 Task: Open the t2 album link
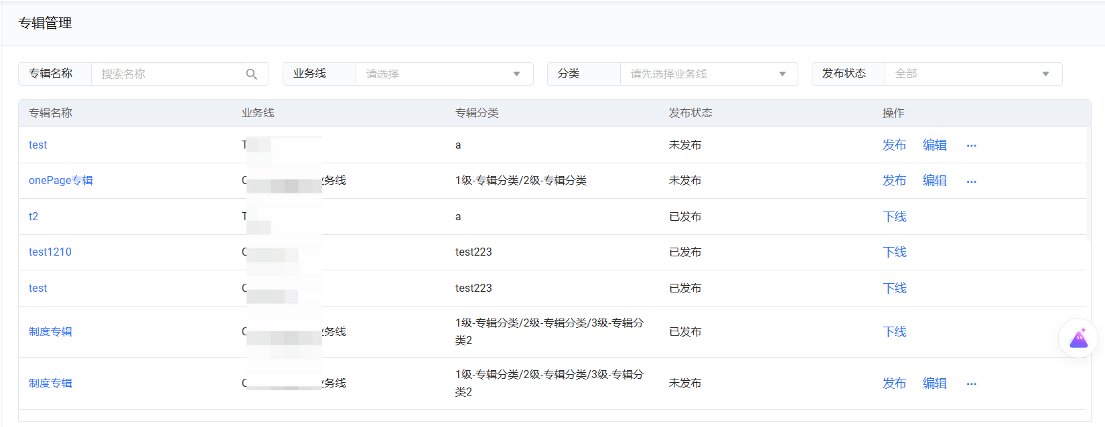pyautogui.click(x=33, y=217)
